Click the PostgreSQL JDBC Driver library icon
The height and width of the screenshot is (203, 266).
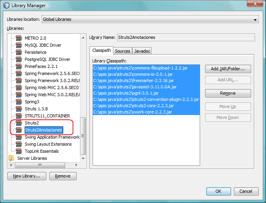(19, 59)
